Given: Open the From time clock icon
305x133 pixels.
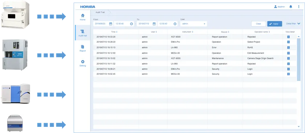Looking at the screenshot, I should pyautogui.click(x=131, y=24).
